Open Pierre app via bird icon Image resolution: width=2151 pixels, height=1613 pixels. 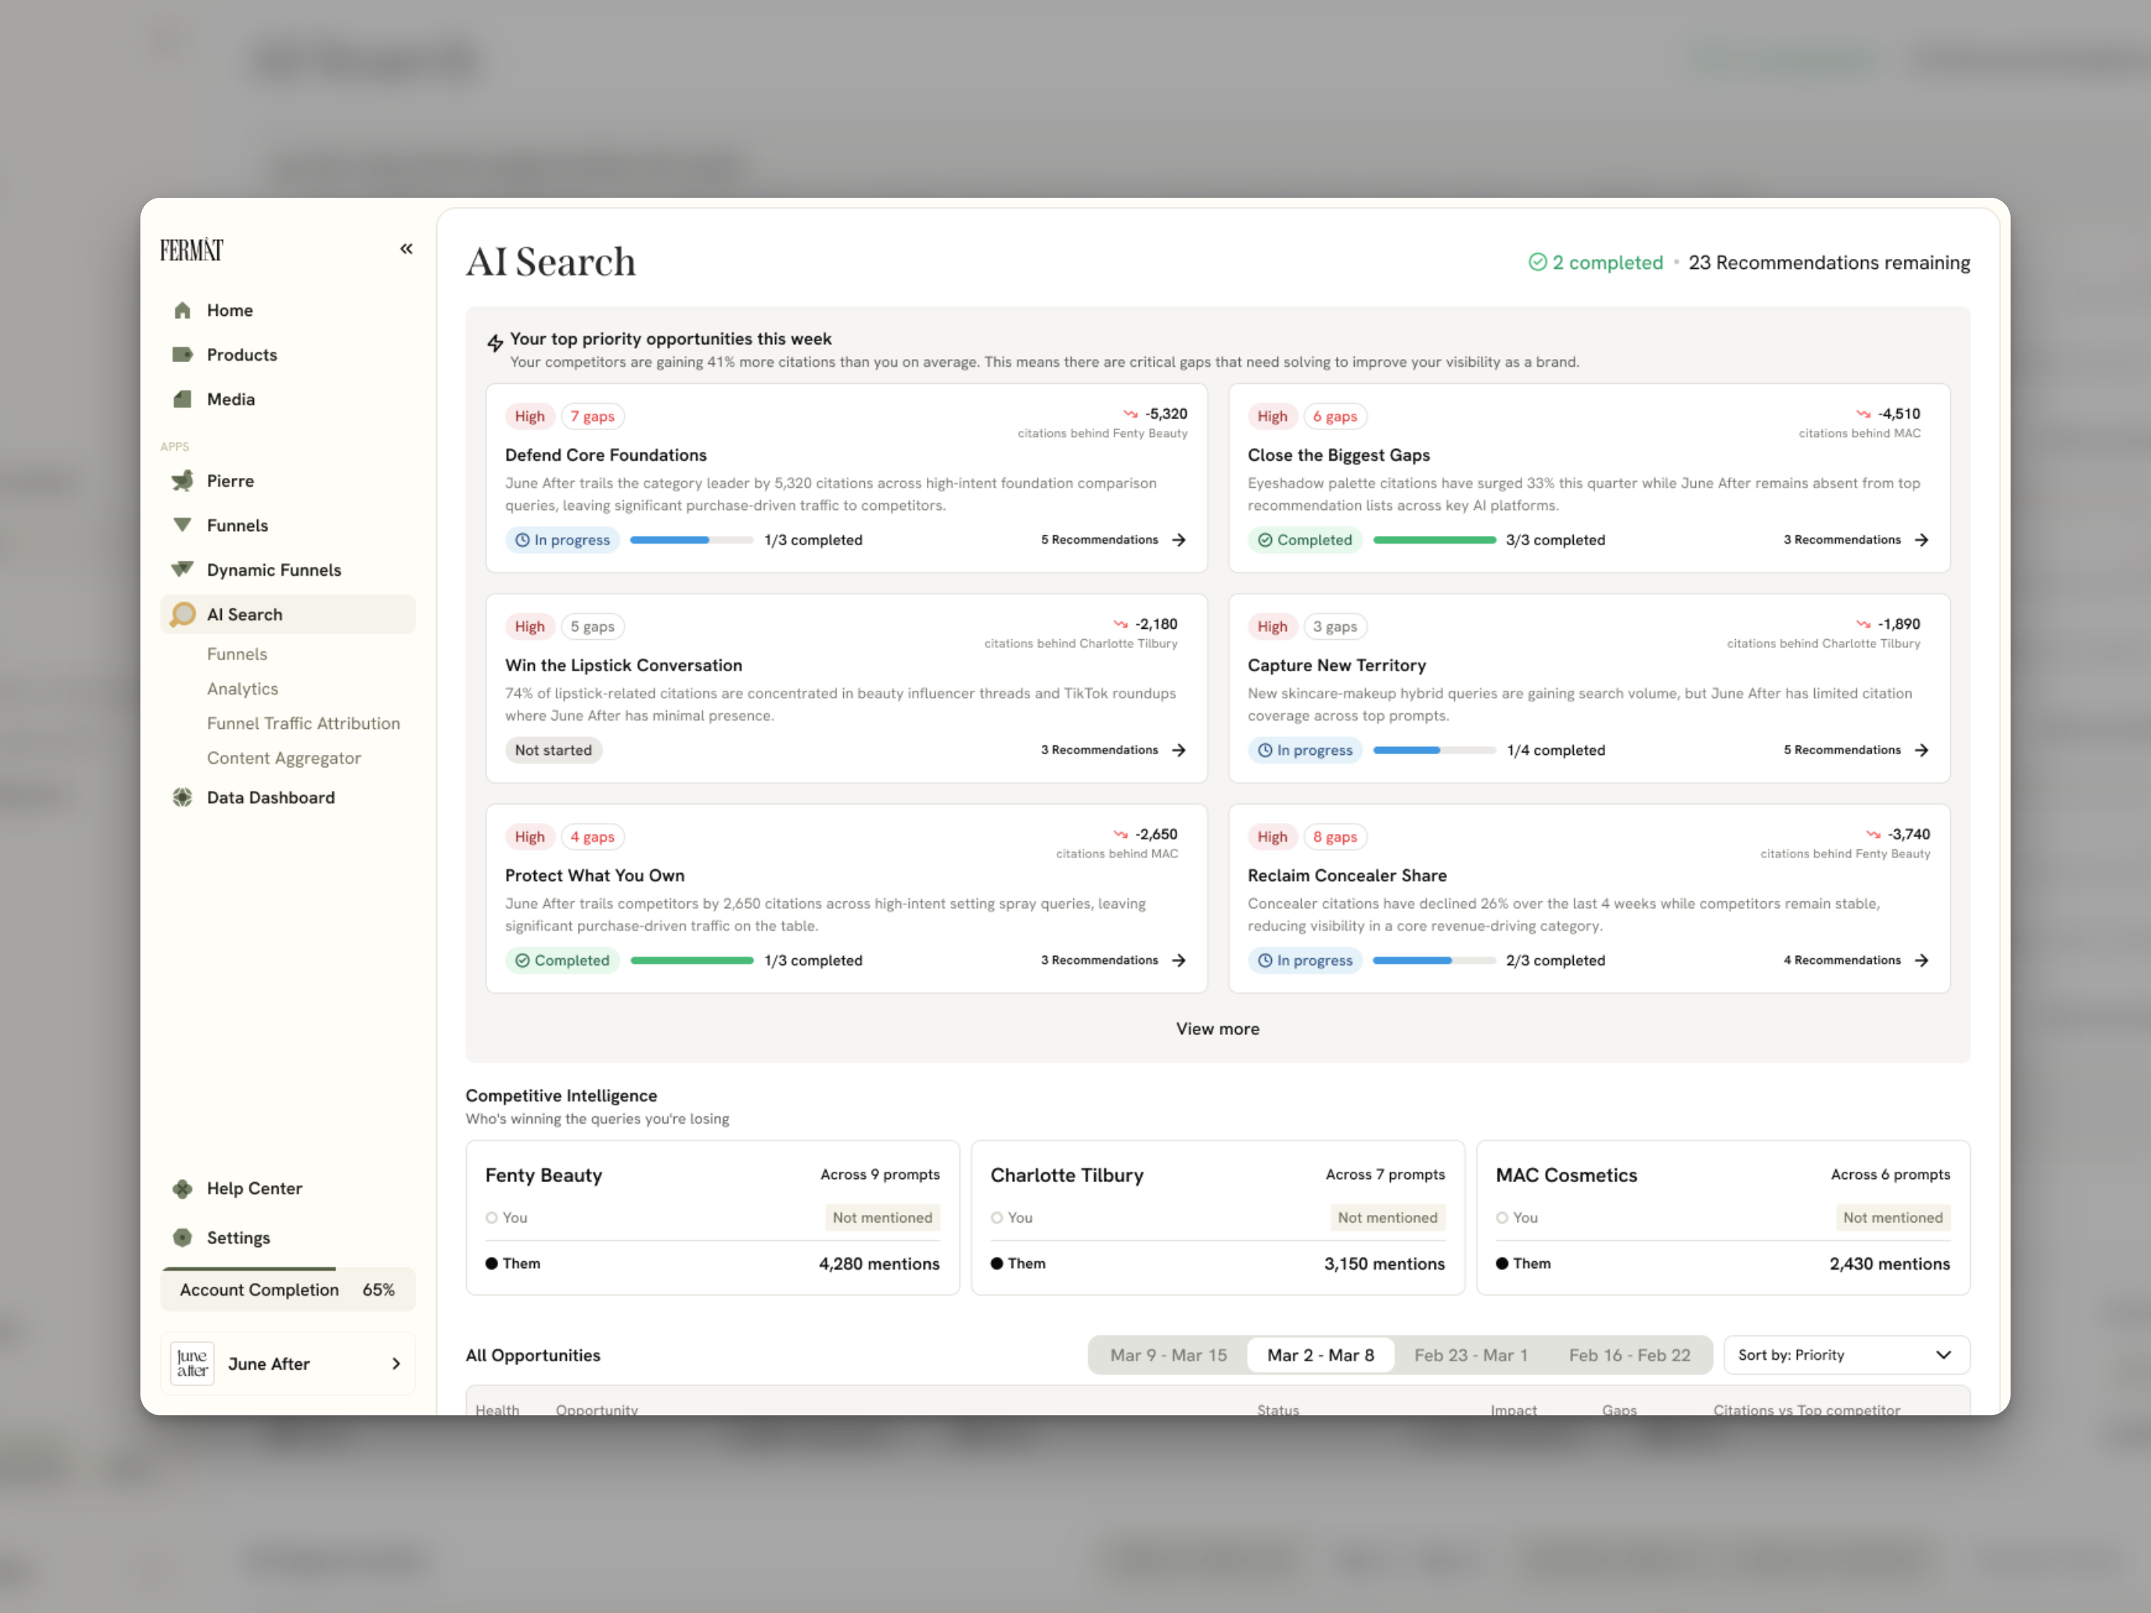coord(181,481)
